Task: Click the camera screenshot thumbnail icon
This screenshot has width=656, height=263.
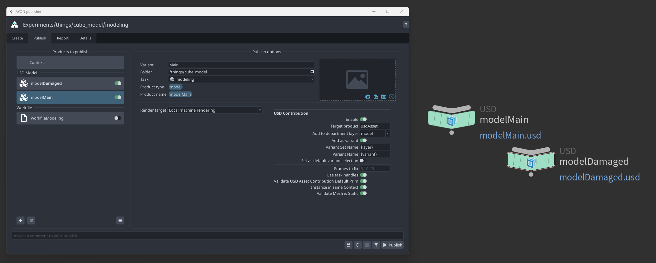Action: click(x=368, y=97)
